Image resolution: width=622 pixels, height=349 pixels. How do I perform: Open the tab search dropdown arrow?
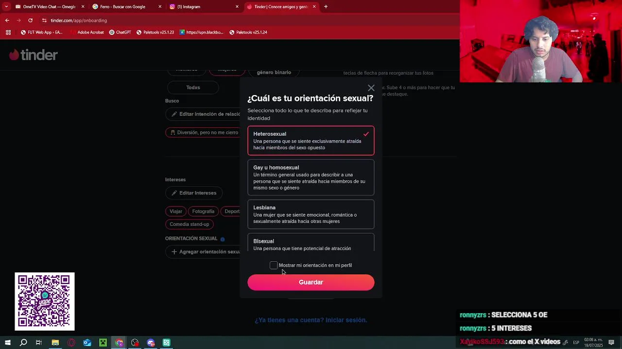(6, 7)
